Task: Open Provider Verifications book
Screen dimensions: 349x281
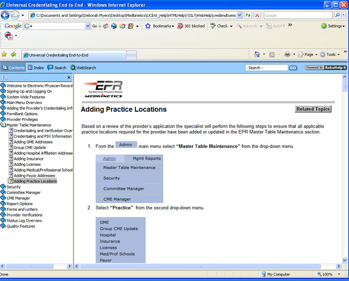Action: 25,215
